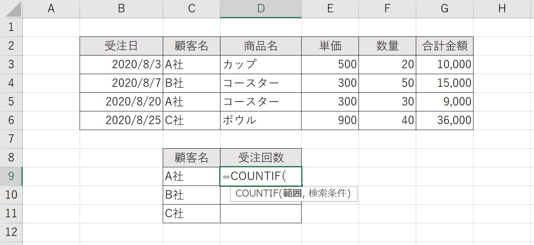The height and width of the screenshot is (245, 534).
Task: Click the 受注日 header cell
Action: [121, 46]
